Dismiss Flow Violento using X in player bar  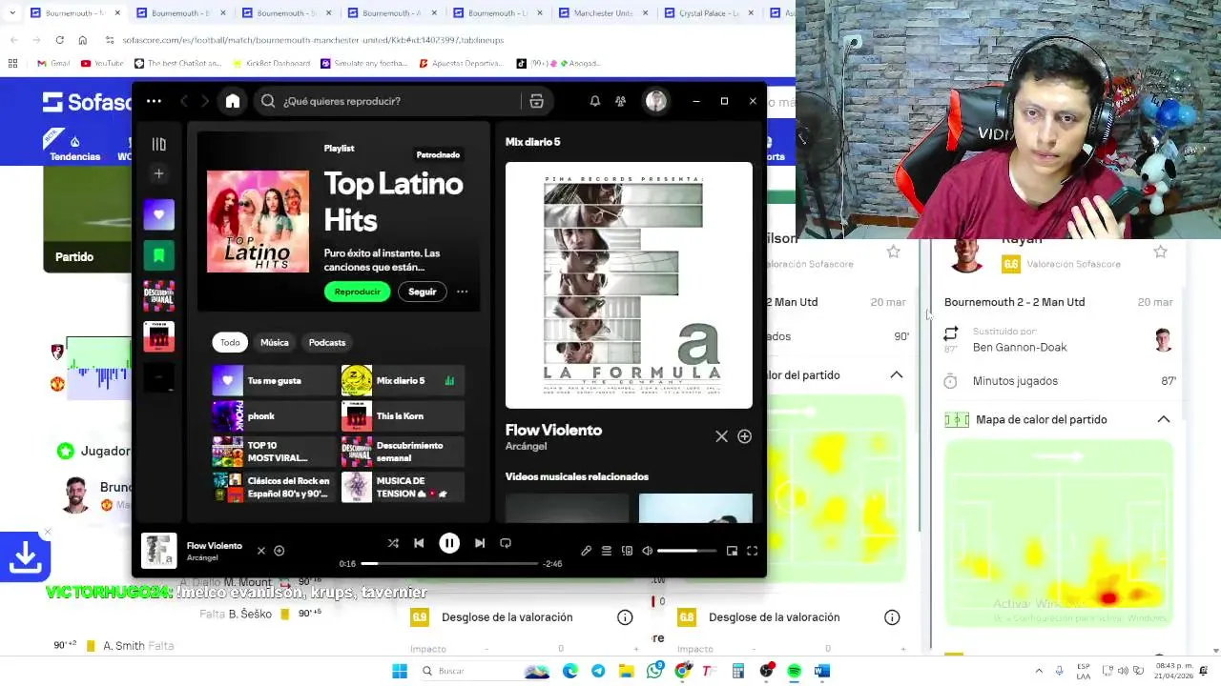[261, 551]
